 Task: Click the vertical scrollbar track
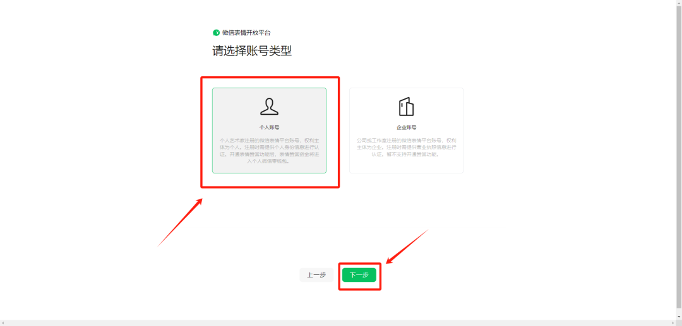click(x=678, y=160)
